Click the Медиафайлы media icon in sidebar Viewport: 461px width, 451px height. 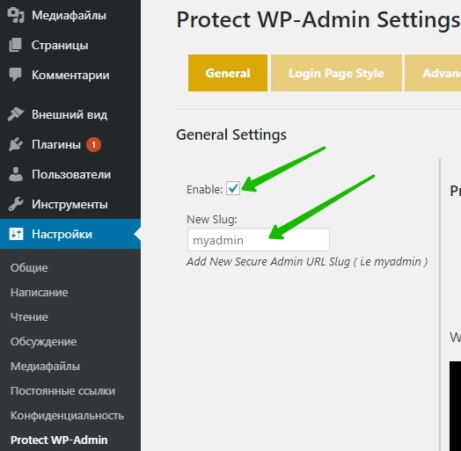point(16,15)
